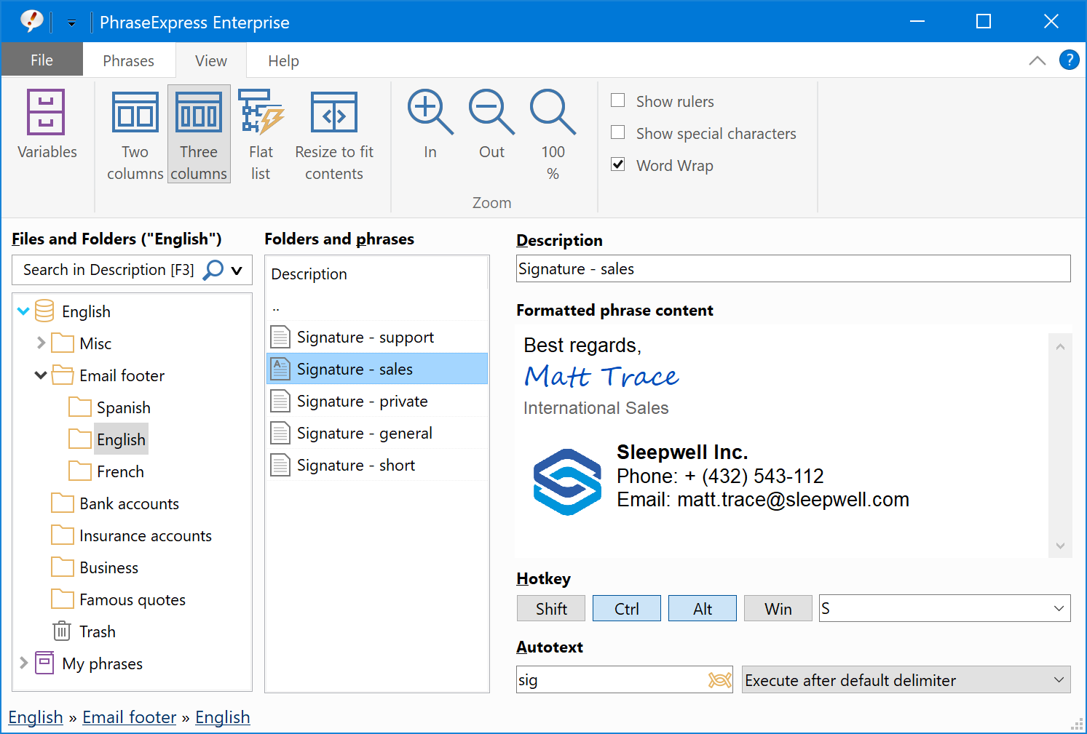The width and height of the screenshot is (1087, 734).
Task: Toggle Shift hotkey modifier
Action: coord(551,608)
